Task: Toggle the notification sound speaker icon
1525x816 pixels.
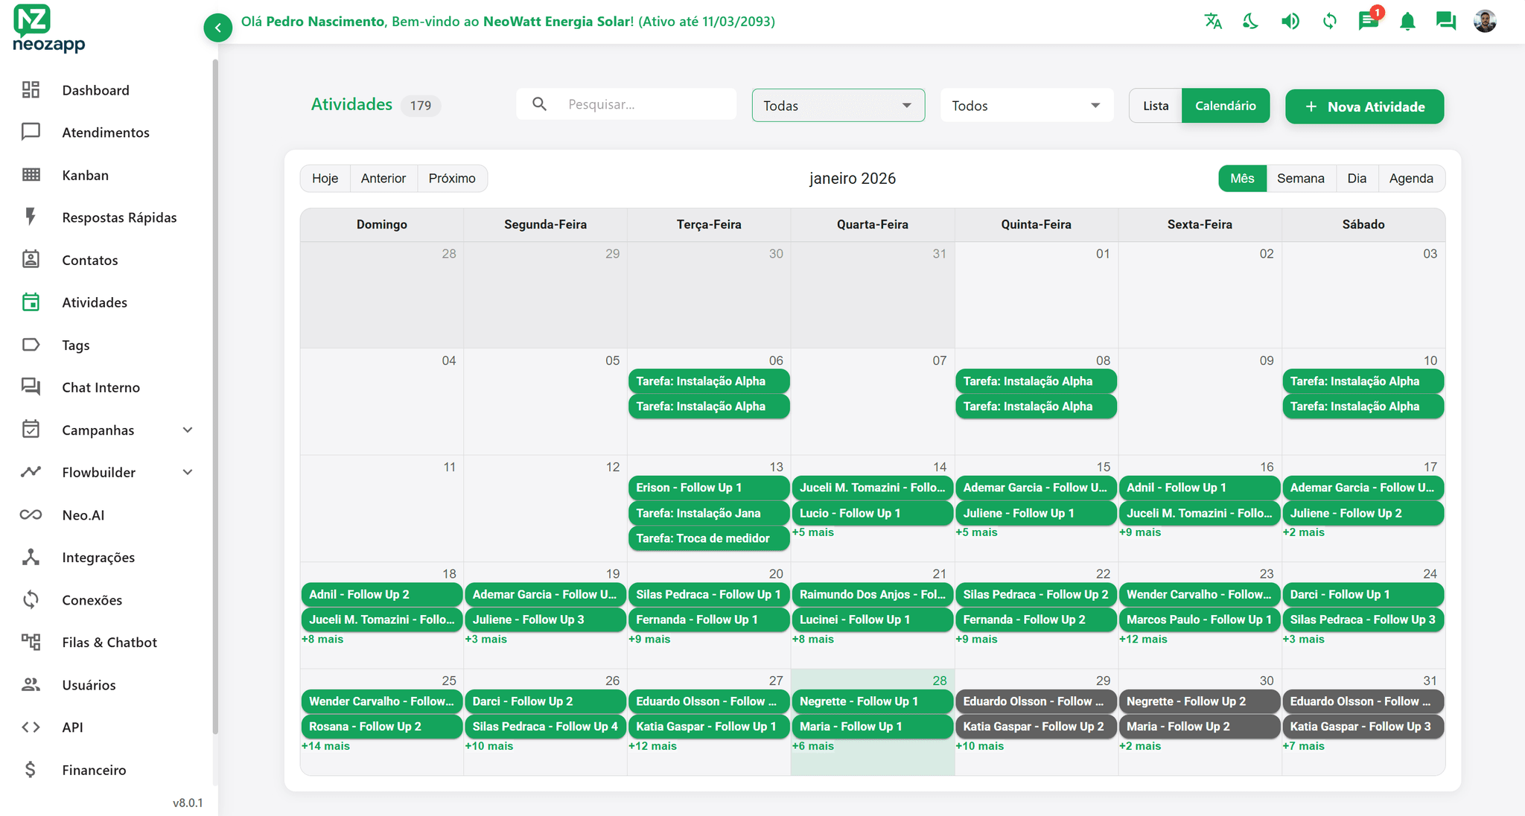Action: click(1290, 22)
